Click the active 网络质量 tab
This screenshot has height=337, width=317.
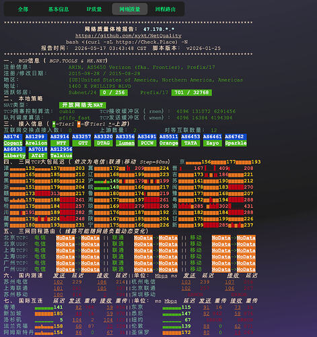tap(130, 9)
